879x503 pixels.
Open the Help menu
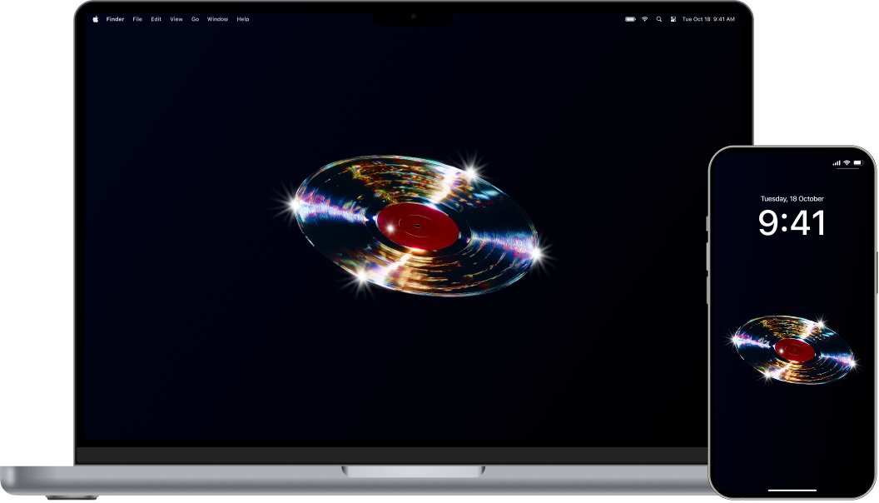(242, 18)
